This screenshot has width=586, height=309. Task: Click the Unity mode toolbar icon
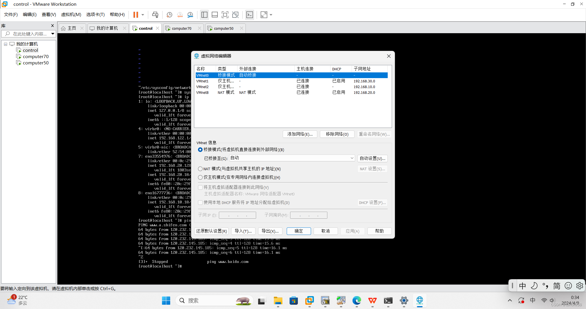[x=235, y=15]
